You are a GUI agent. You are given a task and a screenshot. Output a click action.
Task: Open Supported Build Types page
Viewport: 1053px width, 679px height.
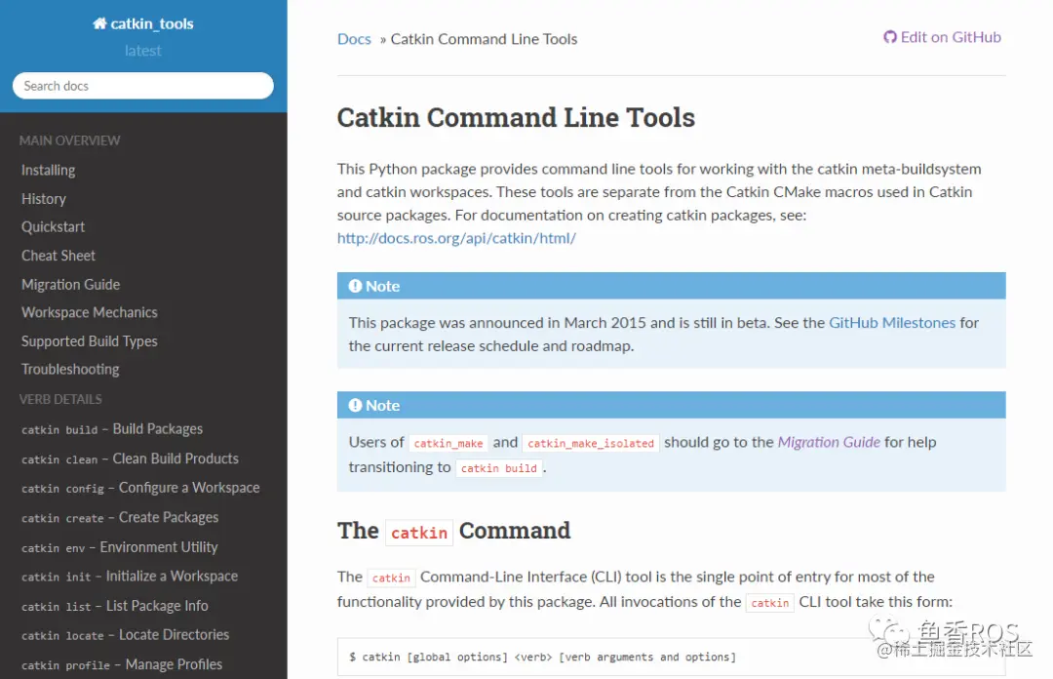tap(90, 340)
